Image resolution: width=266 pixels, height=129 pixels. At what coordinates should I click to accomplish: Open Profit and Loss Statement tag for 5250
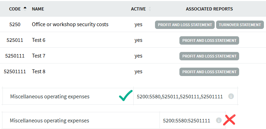coord(185,25)
